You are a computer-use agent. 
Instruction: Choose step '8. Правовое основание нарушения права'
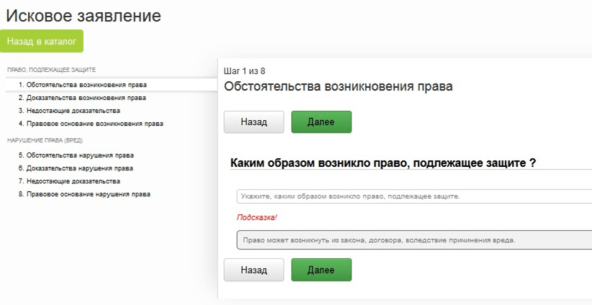pyautogui.click(x=84, y=194)
